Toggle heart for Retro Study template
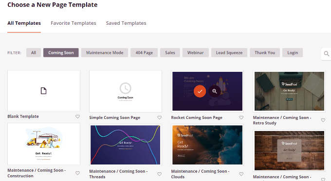Screen dimensions: 331x181 coord(323,120)
